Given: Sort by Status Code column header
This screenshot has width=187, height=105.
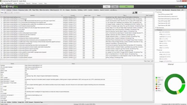Looking at the screenshot, I should [87, 15].
